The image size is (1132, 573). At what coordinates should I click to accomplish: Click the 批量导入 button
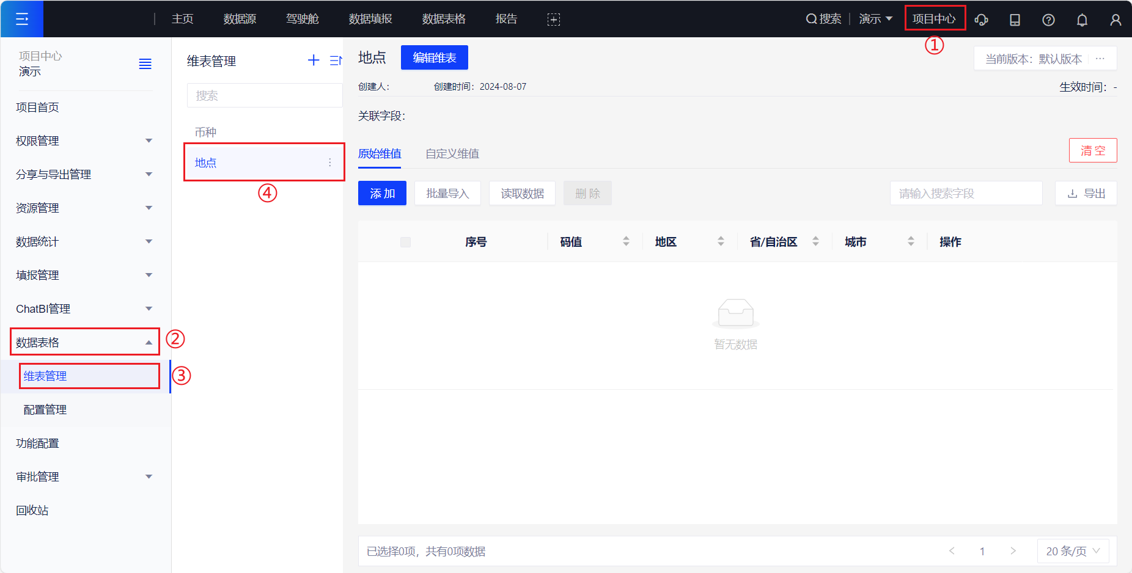[x=447, y=193]
